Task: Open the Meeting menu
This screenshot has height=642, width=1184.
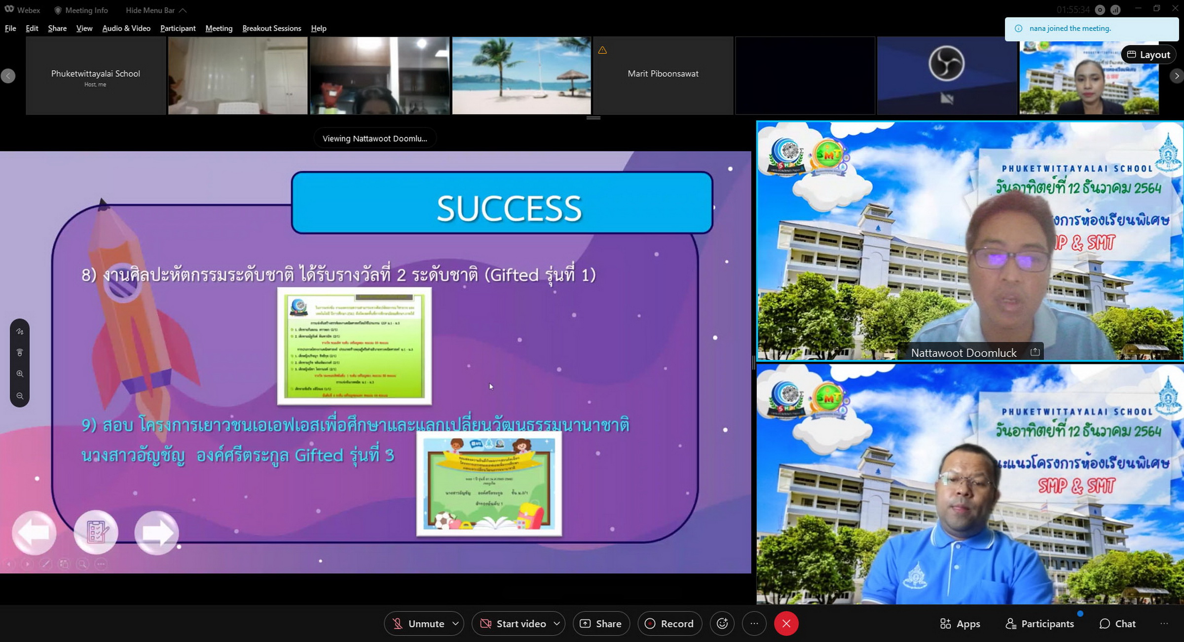Action: coord(219,28)
